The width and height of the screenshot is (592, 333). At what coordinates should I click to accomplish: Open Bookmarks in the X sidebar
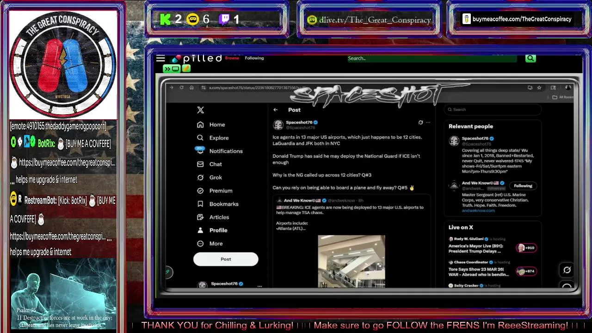click(x=217, y=204)
